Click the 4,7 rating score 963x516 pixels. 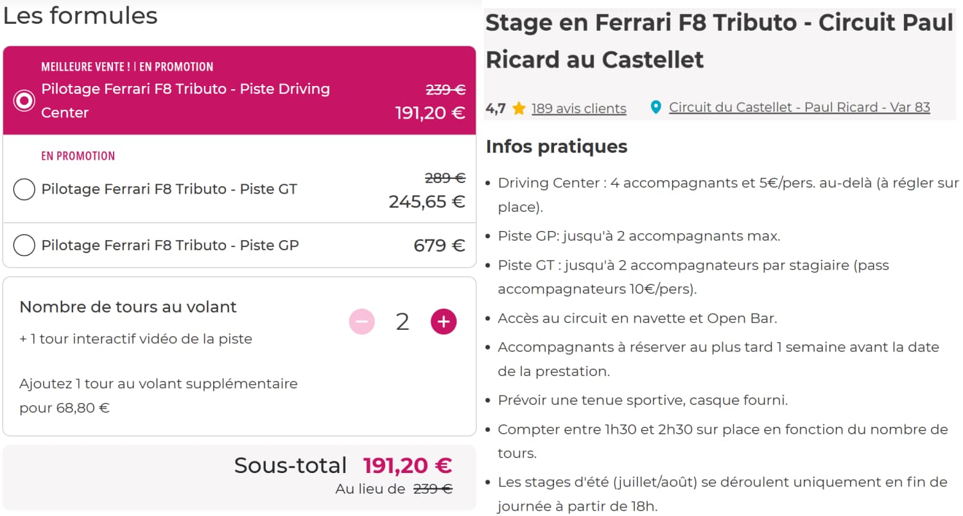click(494, 107)
